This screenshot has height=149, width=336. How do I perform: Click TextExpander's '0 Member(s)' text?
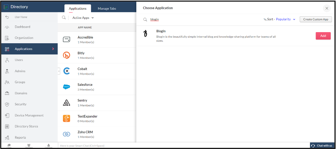(86, 121)
